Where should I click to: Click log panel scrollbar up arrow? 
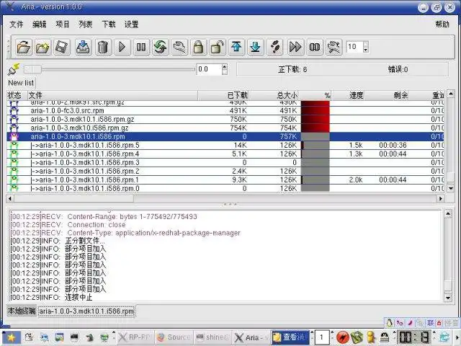(x=448, y=213)
